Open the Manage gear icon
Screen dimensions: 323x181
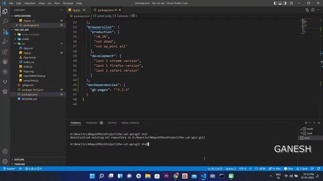(5, 161)
